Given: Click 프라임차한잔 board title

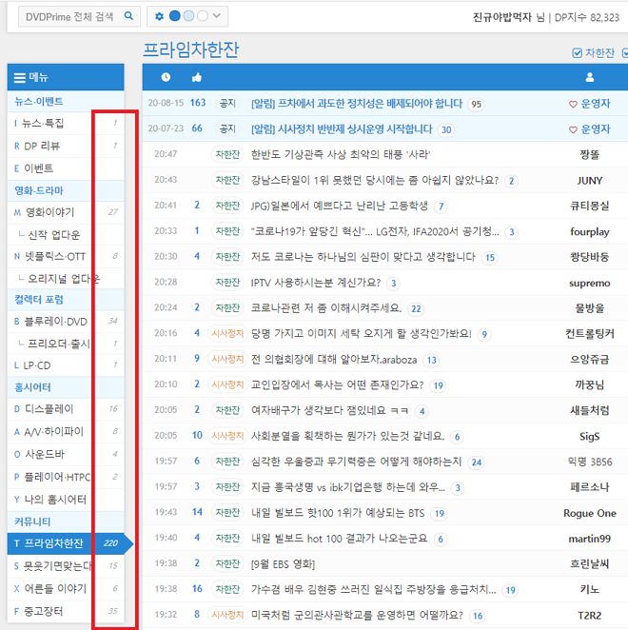Looking at the screenshot, I should [x=191, y=49].
